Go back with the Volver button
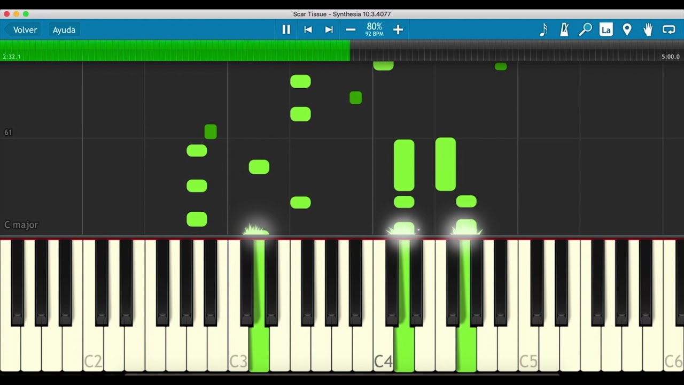The height and width of the screenshot is (385, 684). (x=22, y=30)
